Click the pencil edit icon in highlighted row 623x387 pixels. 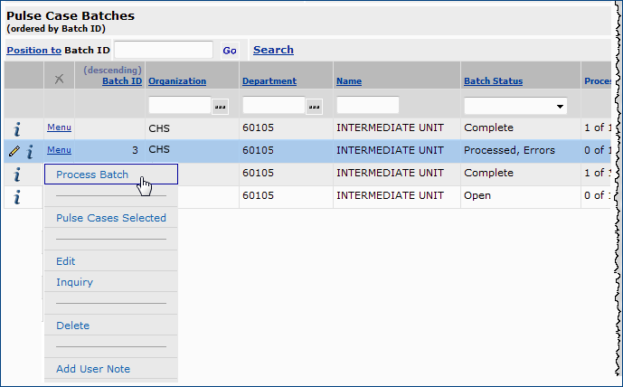tap(14, 151)
